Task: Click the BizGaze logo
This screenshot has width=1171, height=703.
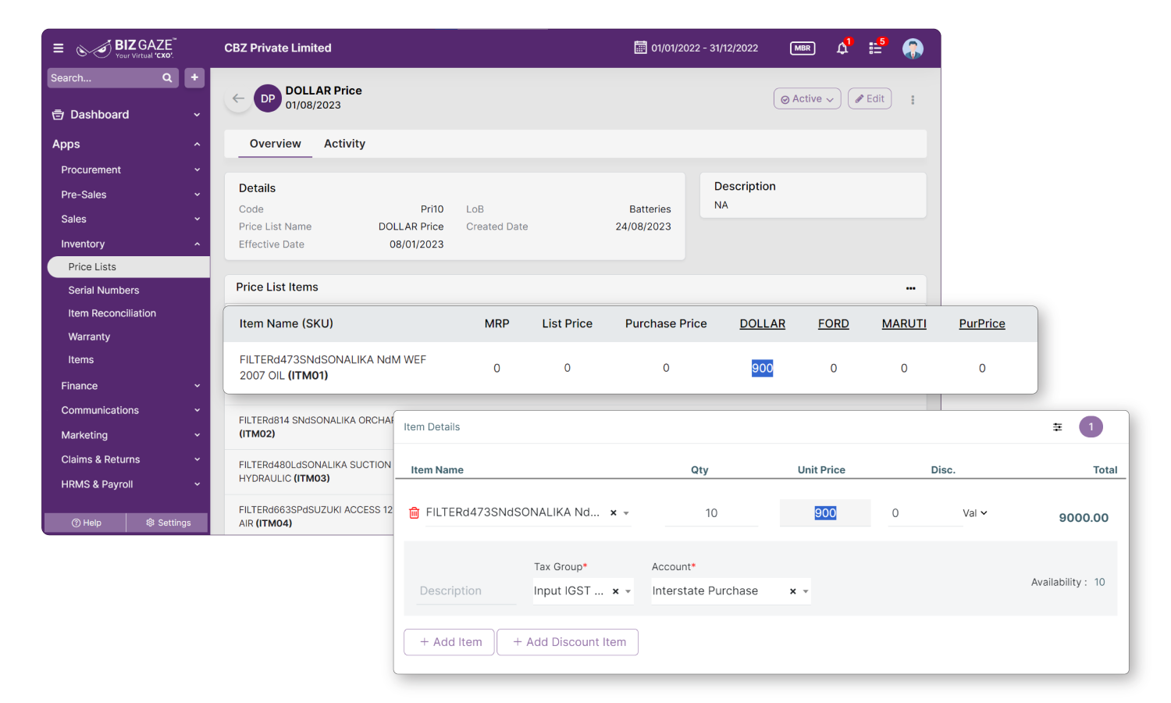Action: pos(126,48)
